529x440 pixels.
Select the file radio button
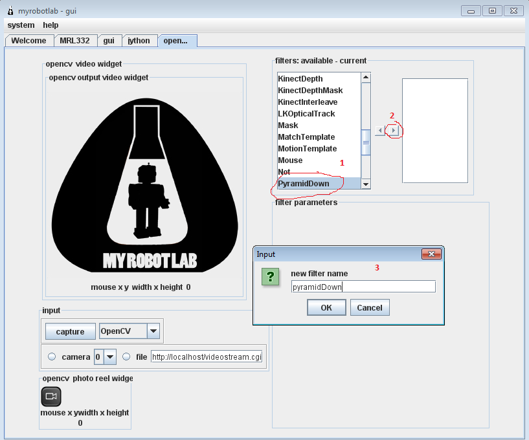point(126,357)
